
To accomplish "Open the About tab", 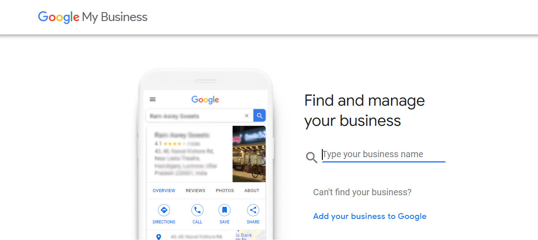I will [x=252, y=191].
